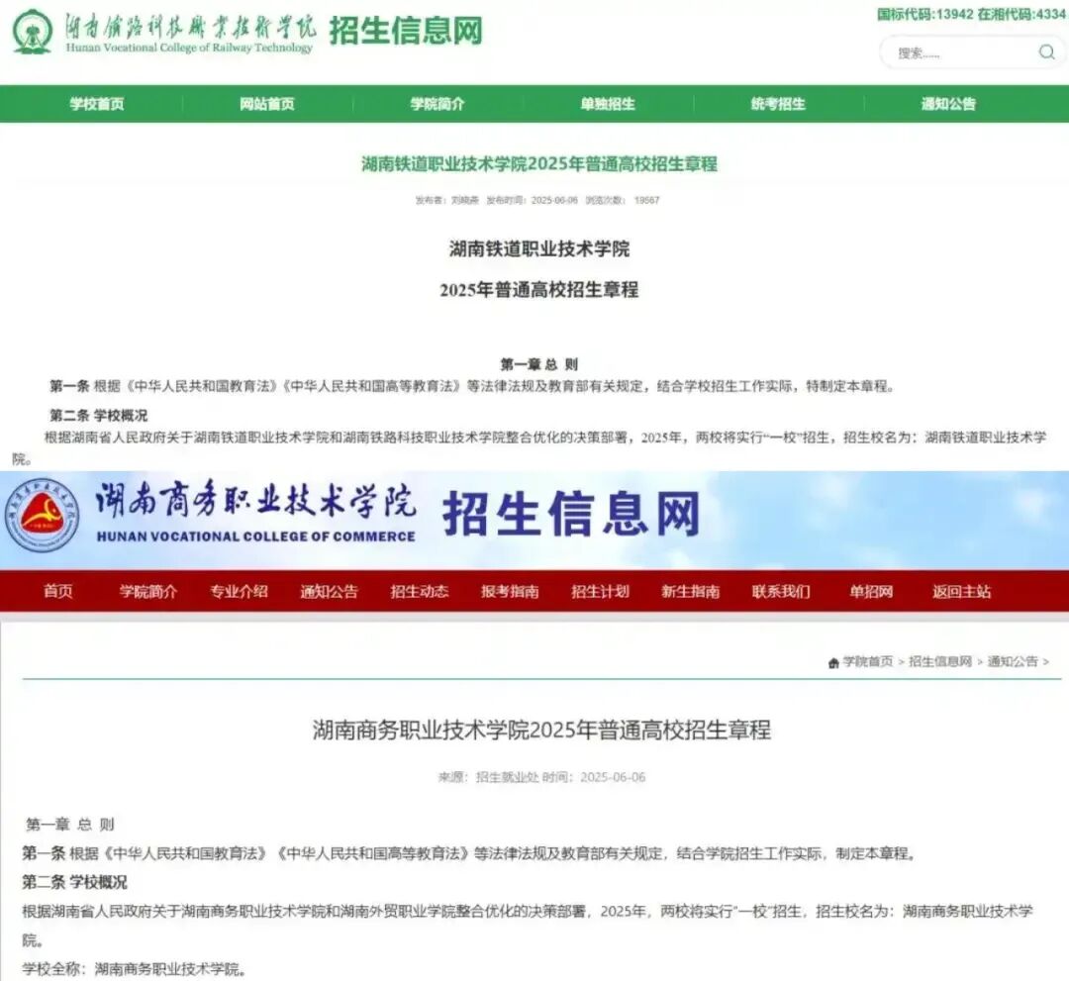Open 招生计划 in the red navigation bar
This screenshot has height=981, width=1069.
pyautogui.click(x=600, y=591)
